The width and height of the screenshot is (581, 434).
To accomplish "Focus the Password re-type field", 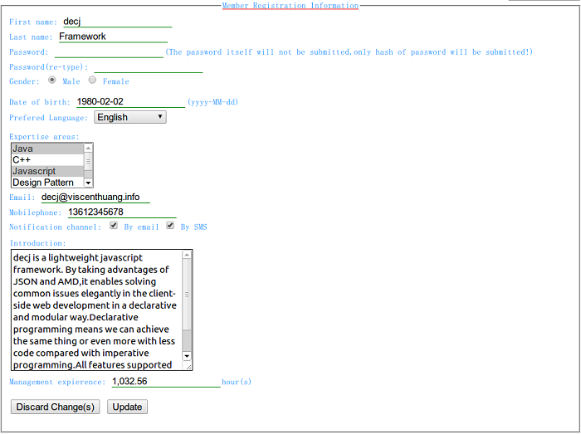I will tap(149, 66).
